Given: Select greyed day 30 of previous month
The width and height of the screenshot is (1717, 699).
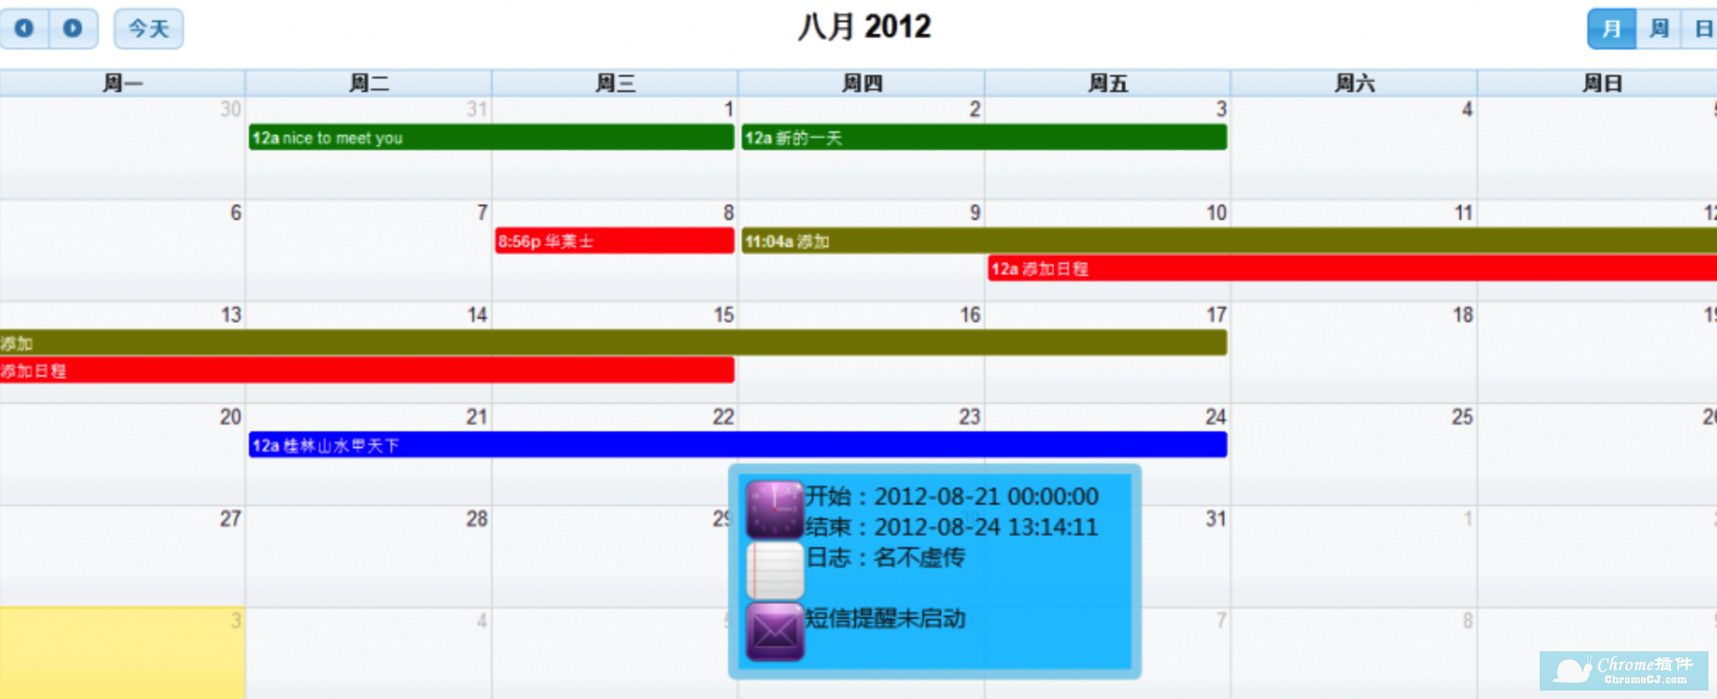Looking at the screenshot, I should coord(123,147).
